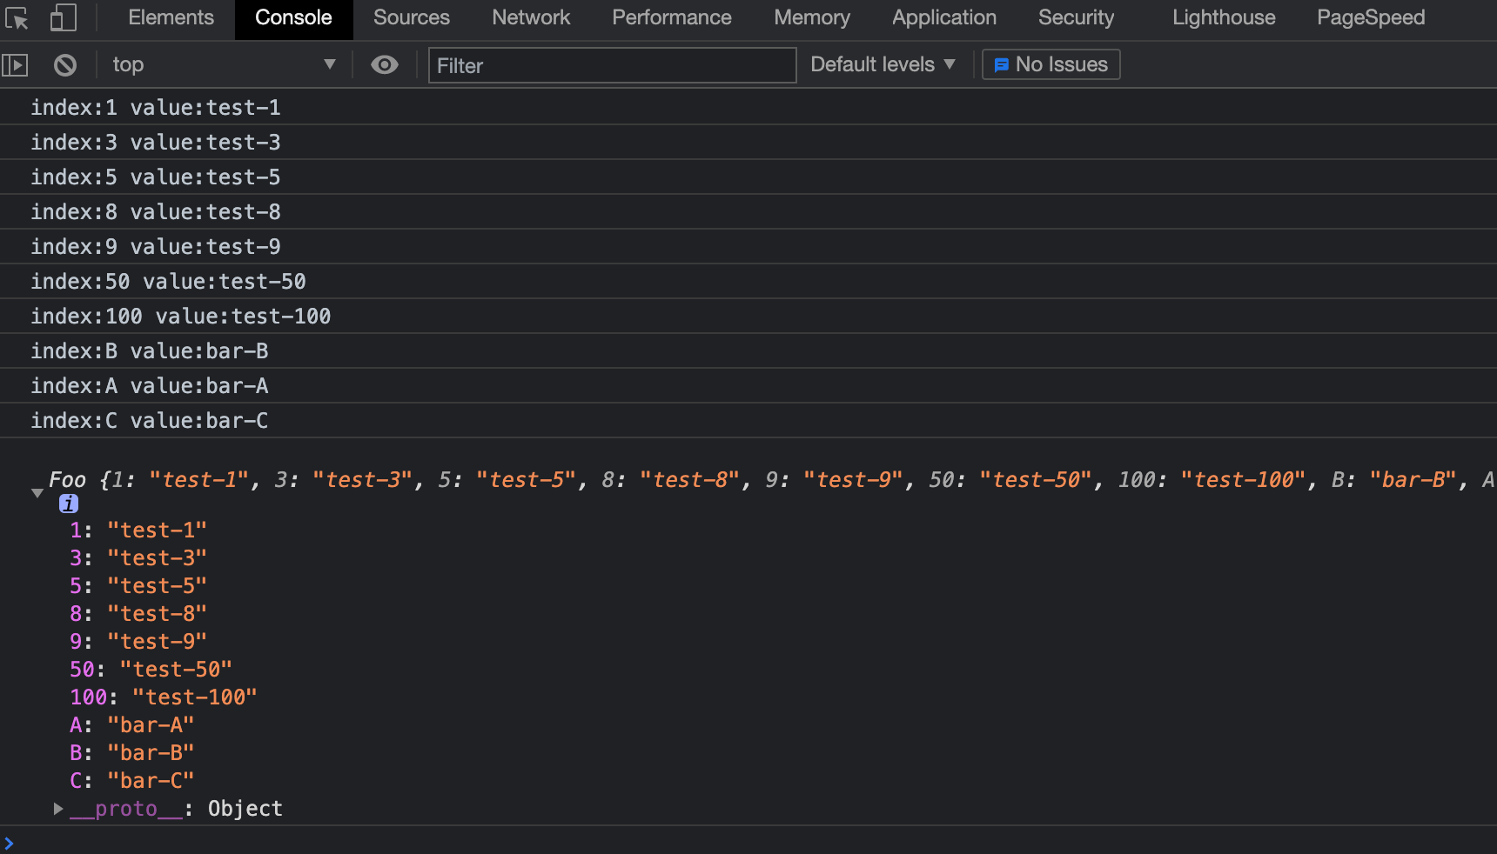Click property B: "bar-B" in tree
The image size is (1497, 854).
coord(132,753)
